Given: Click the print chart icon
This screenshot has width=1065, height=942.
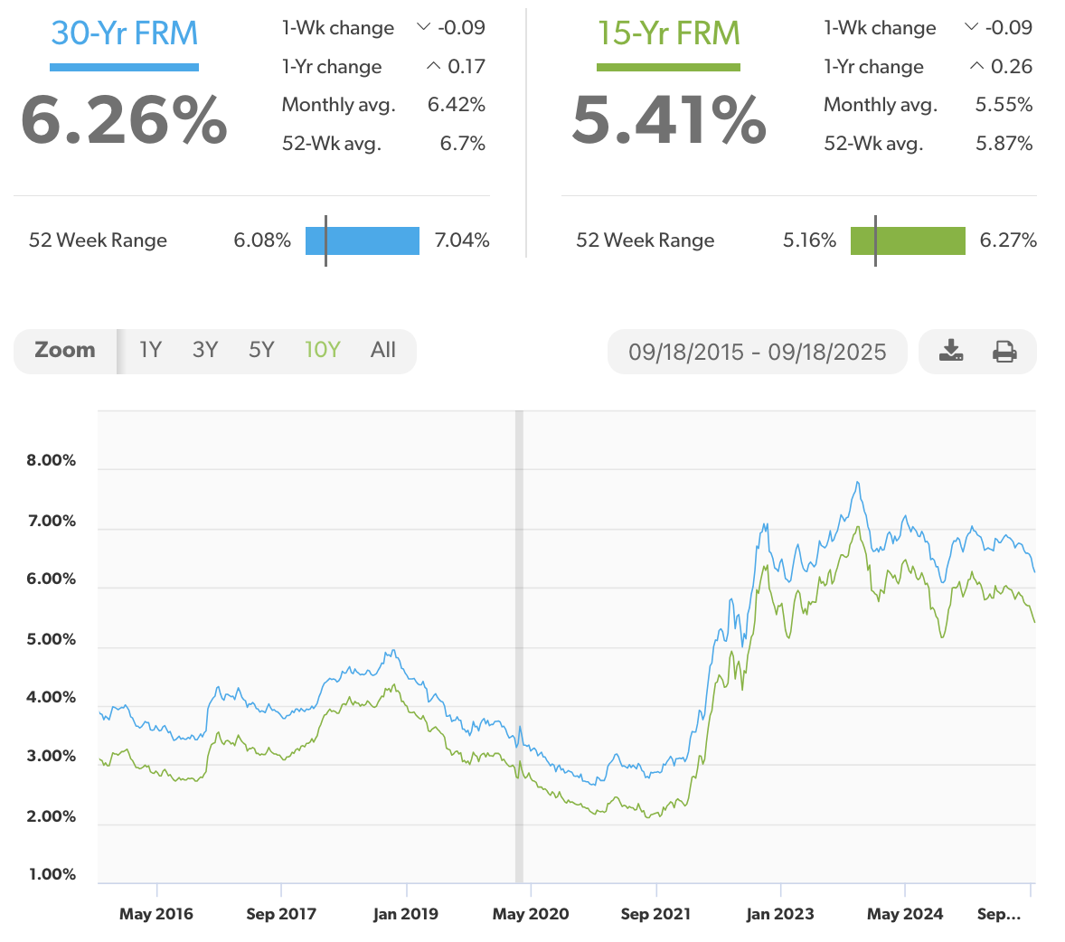Looking at the screenshot, I should [x=1004, y=352].
